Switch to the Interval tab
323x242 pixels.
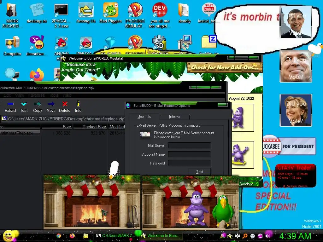coord(174,117)
